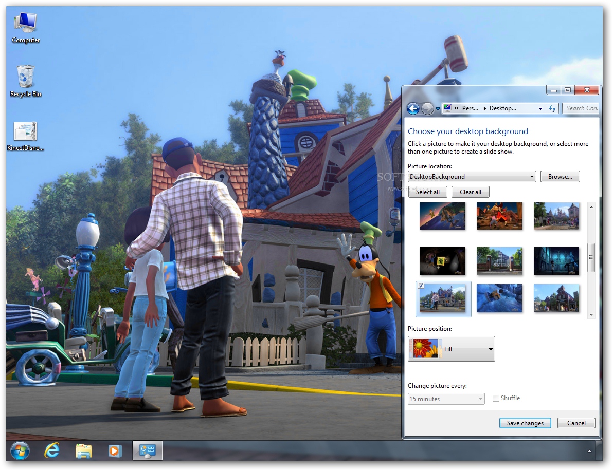Click Save changes button

[x=525, y=423]
